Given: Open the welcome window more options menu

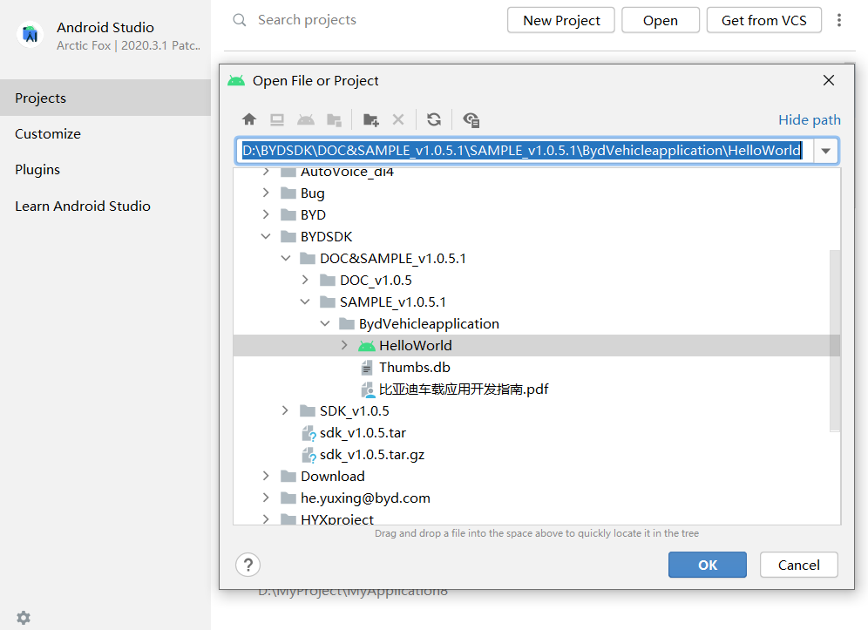Looking at the screenshot, I should click(x=839, y=21).
